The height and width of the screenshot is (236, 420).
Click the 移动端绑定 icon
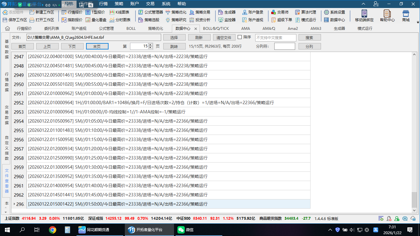pos(364,16)
